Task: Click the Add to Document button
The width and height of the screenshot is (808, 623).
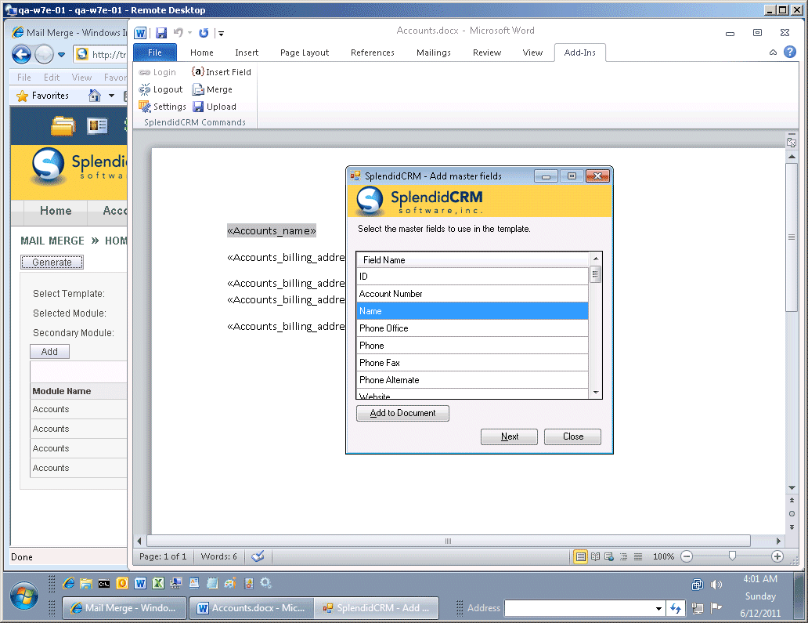Action: coord(402,413)
